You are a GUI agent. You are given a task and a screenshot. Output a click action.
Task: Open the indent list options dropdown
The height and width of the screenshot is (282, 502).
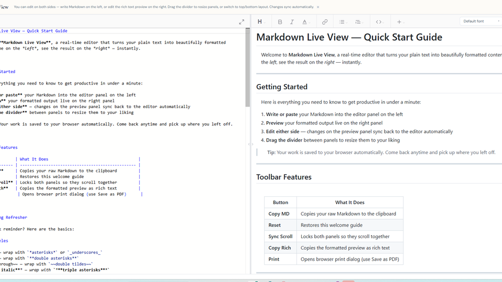pyautogui.click(x=359, y=22)
